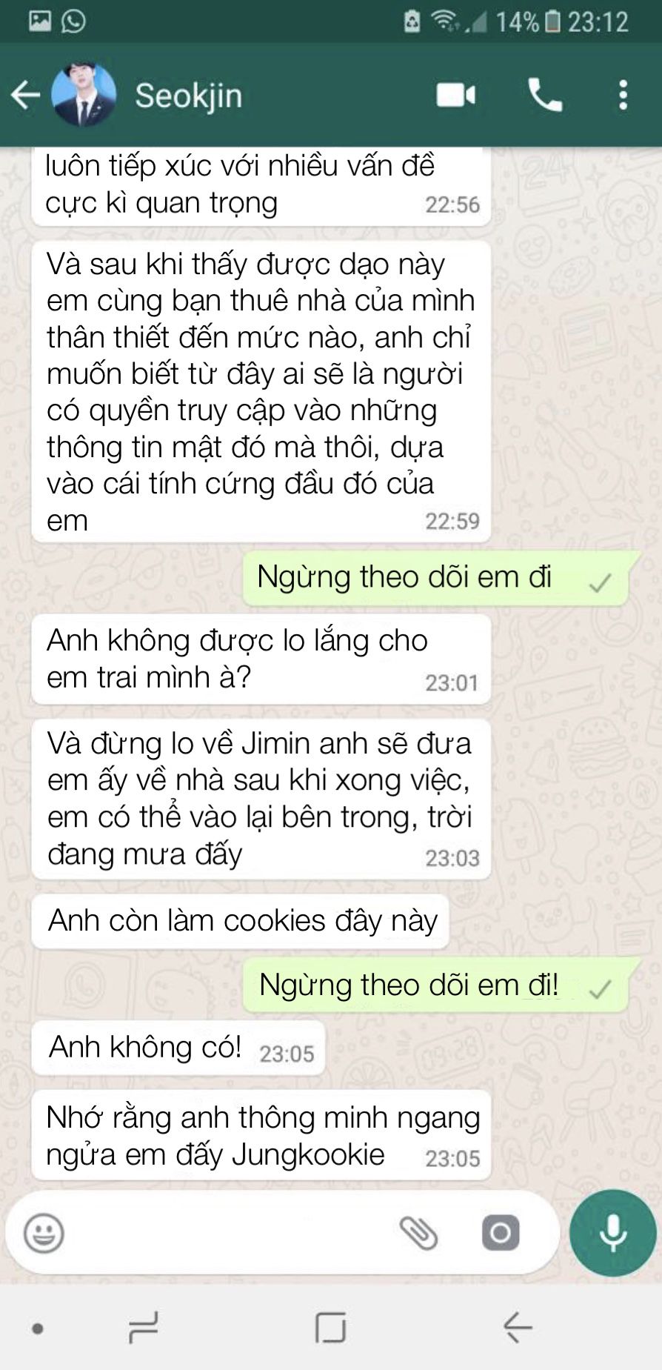Open the three-dot more options menu

tap(623, 96)
